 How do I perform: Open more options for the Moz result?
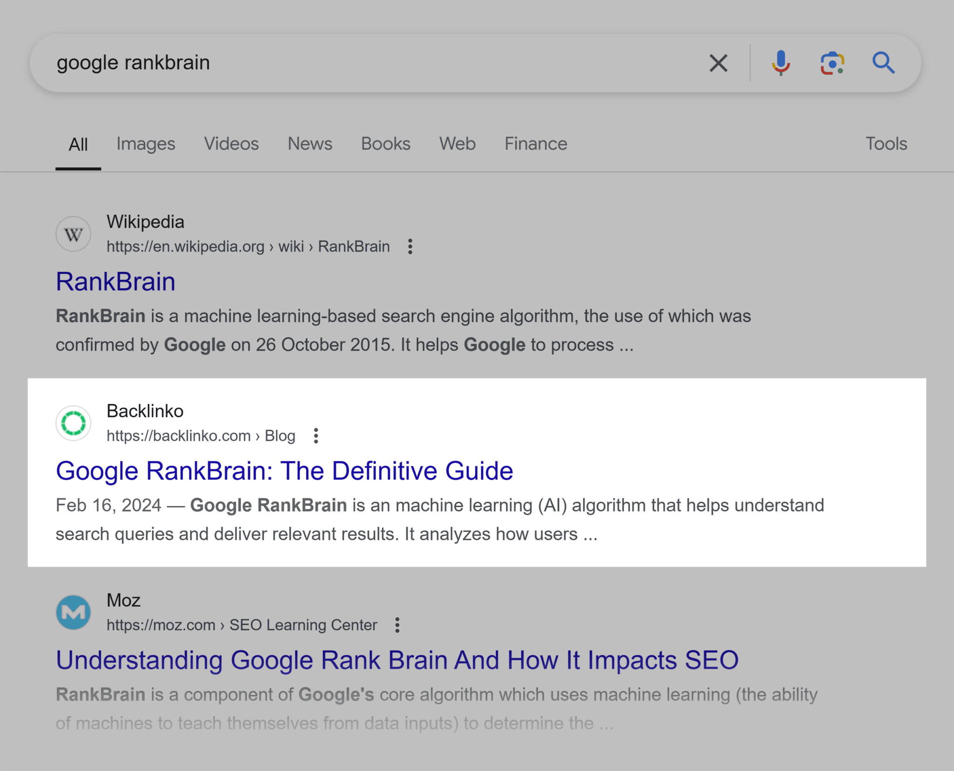[x=397, y=625]
